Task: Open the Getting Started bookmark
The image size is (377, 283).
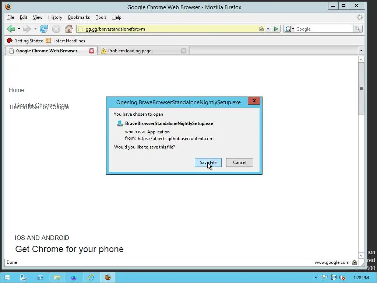Action: click(x=25, y=41)
